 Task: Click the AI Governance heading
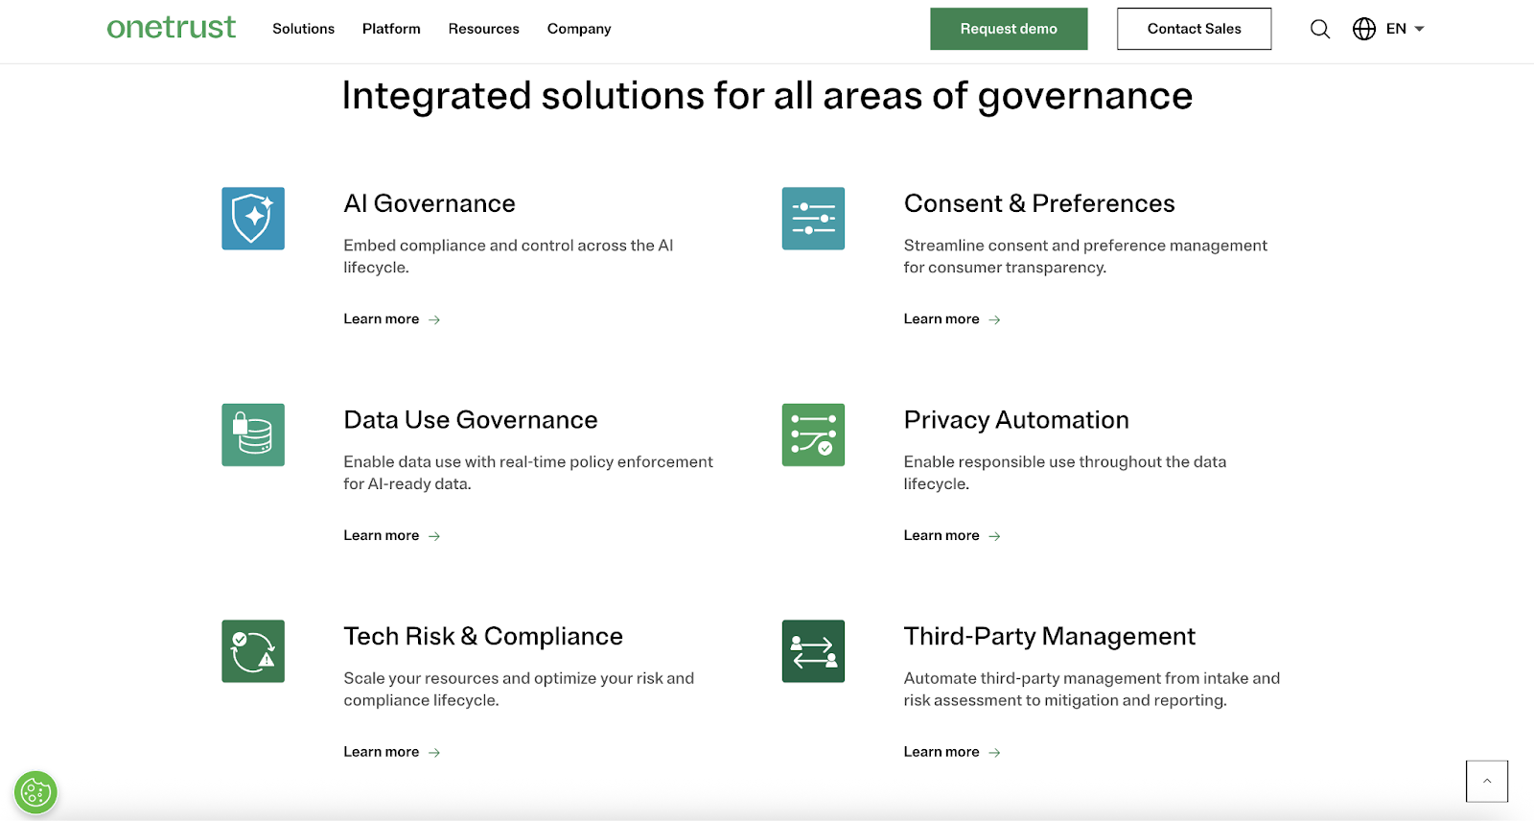pos(430,203)
